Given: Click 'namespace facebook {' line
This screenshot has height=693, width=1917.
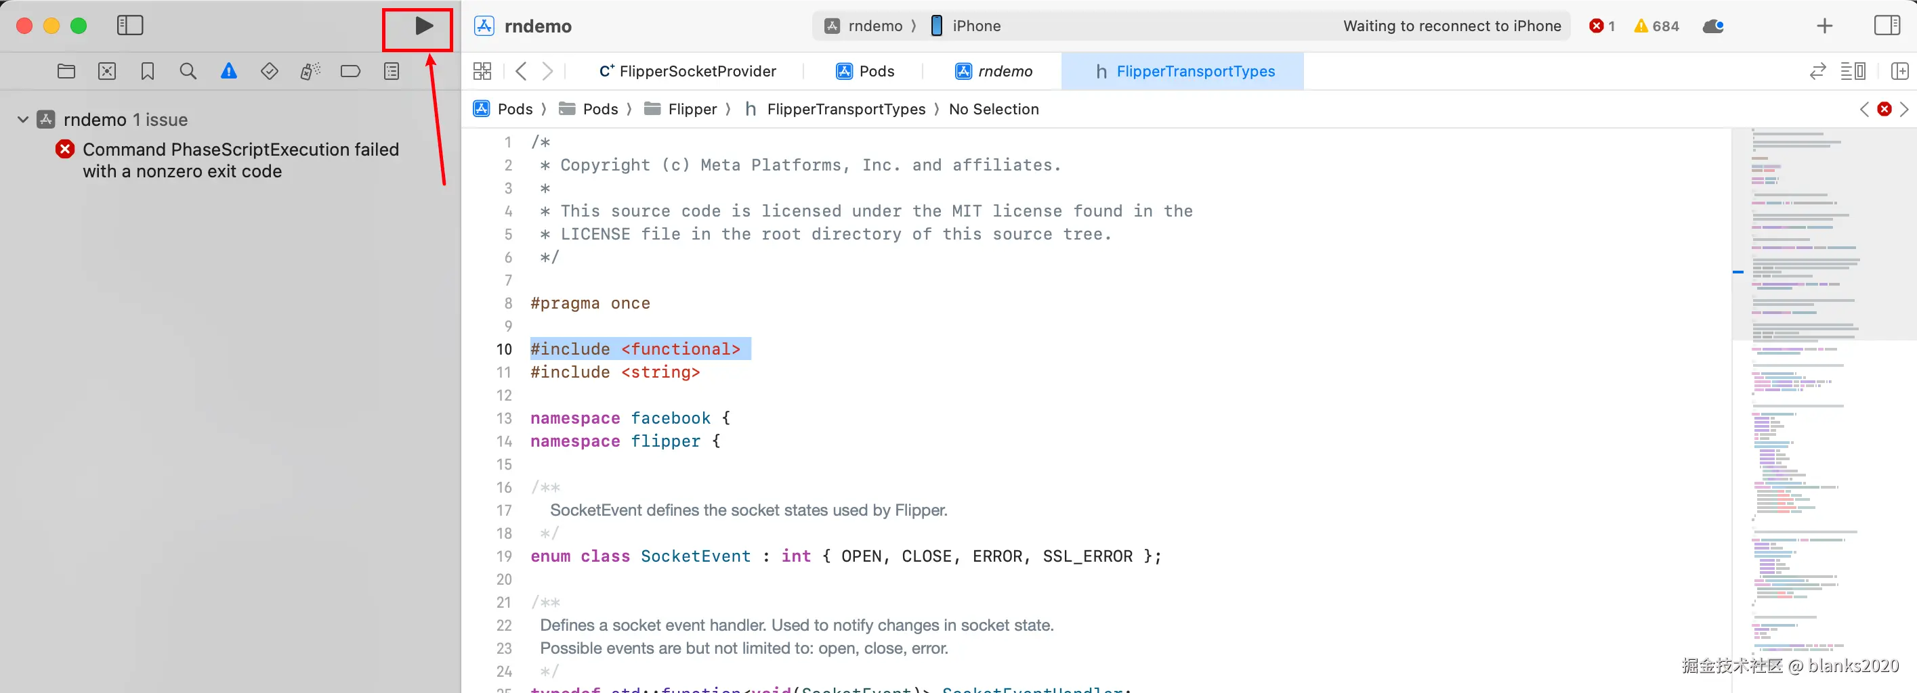Looking at the screenshot, I should (x=631, y=419).
